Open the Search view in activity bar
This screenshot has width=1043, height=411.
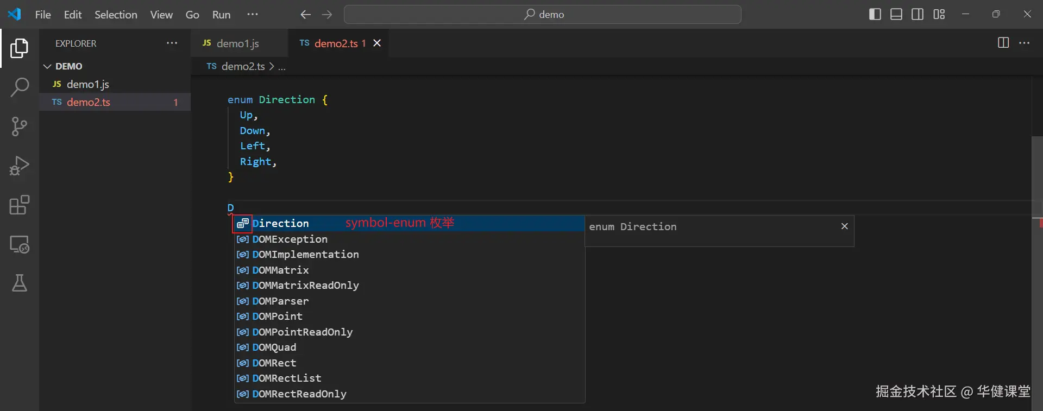coord(20,87)
